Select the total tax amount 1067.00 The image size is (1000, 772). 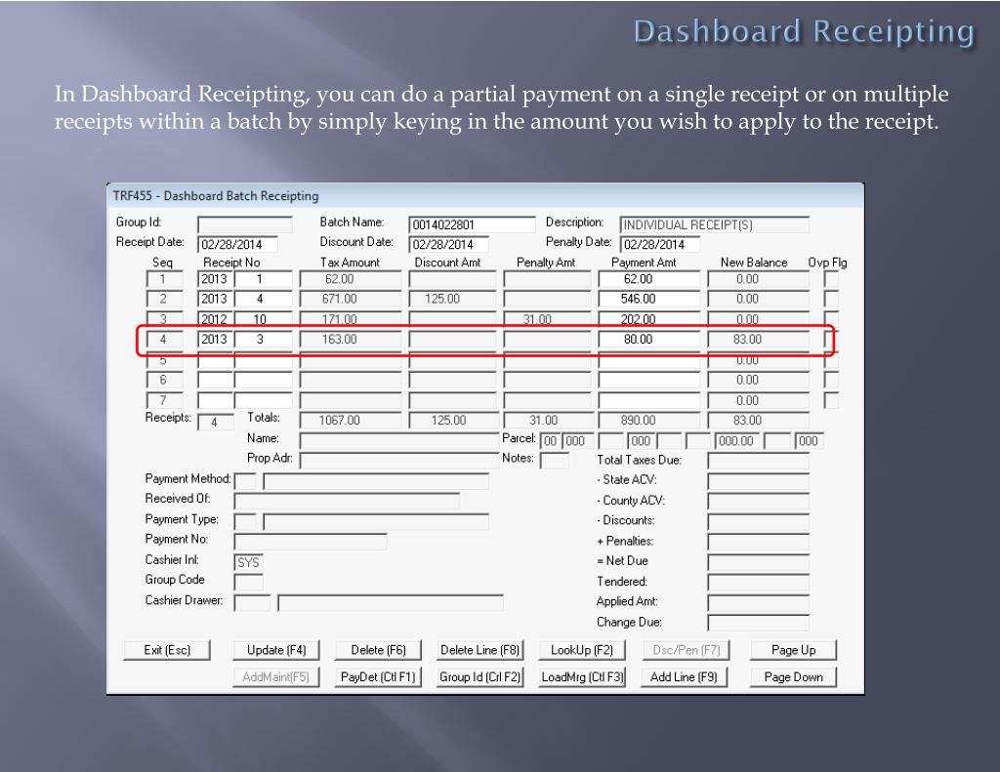351,421
